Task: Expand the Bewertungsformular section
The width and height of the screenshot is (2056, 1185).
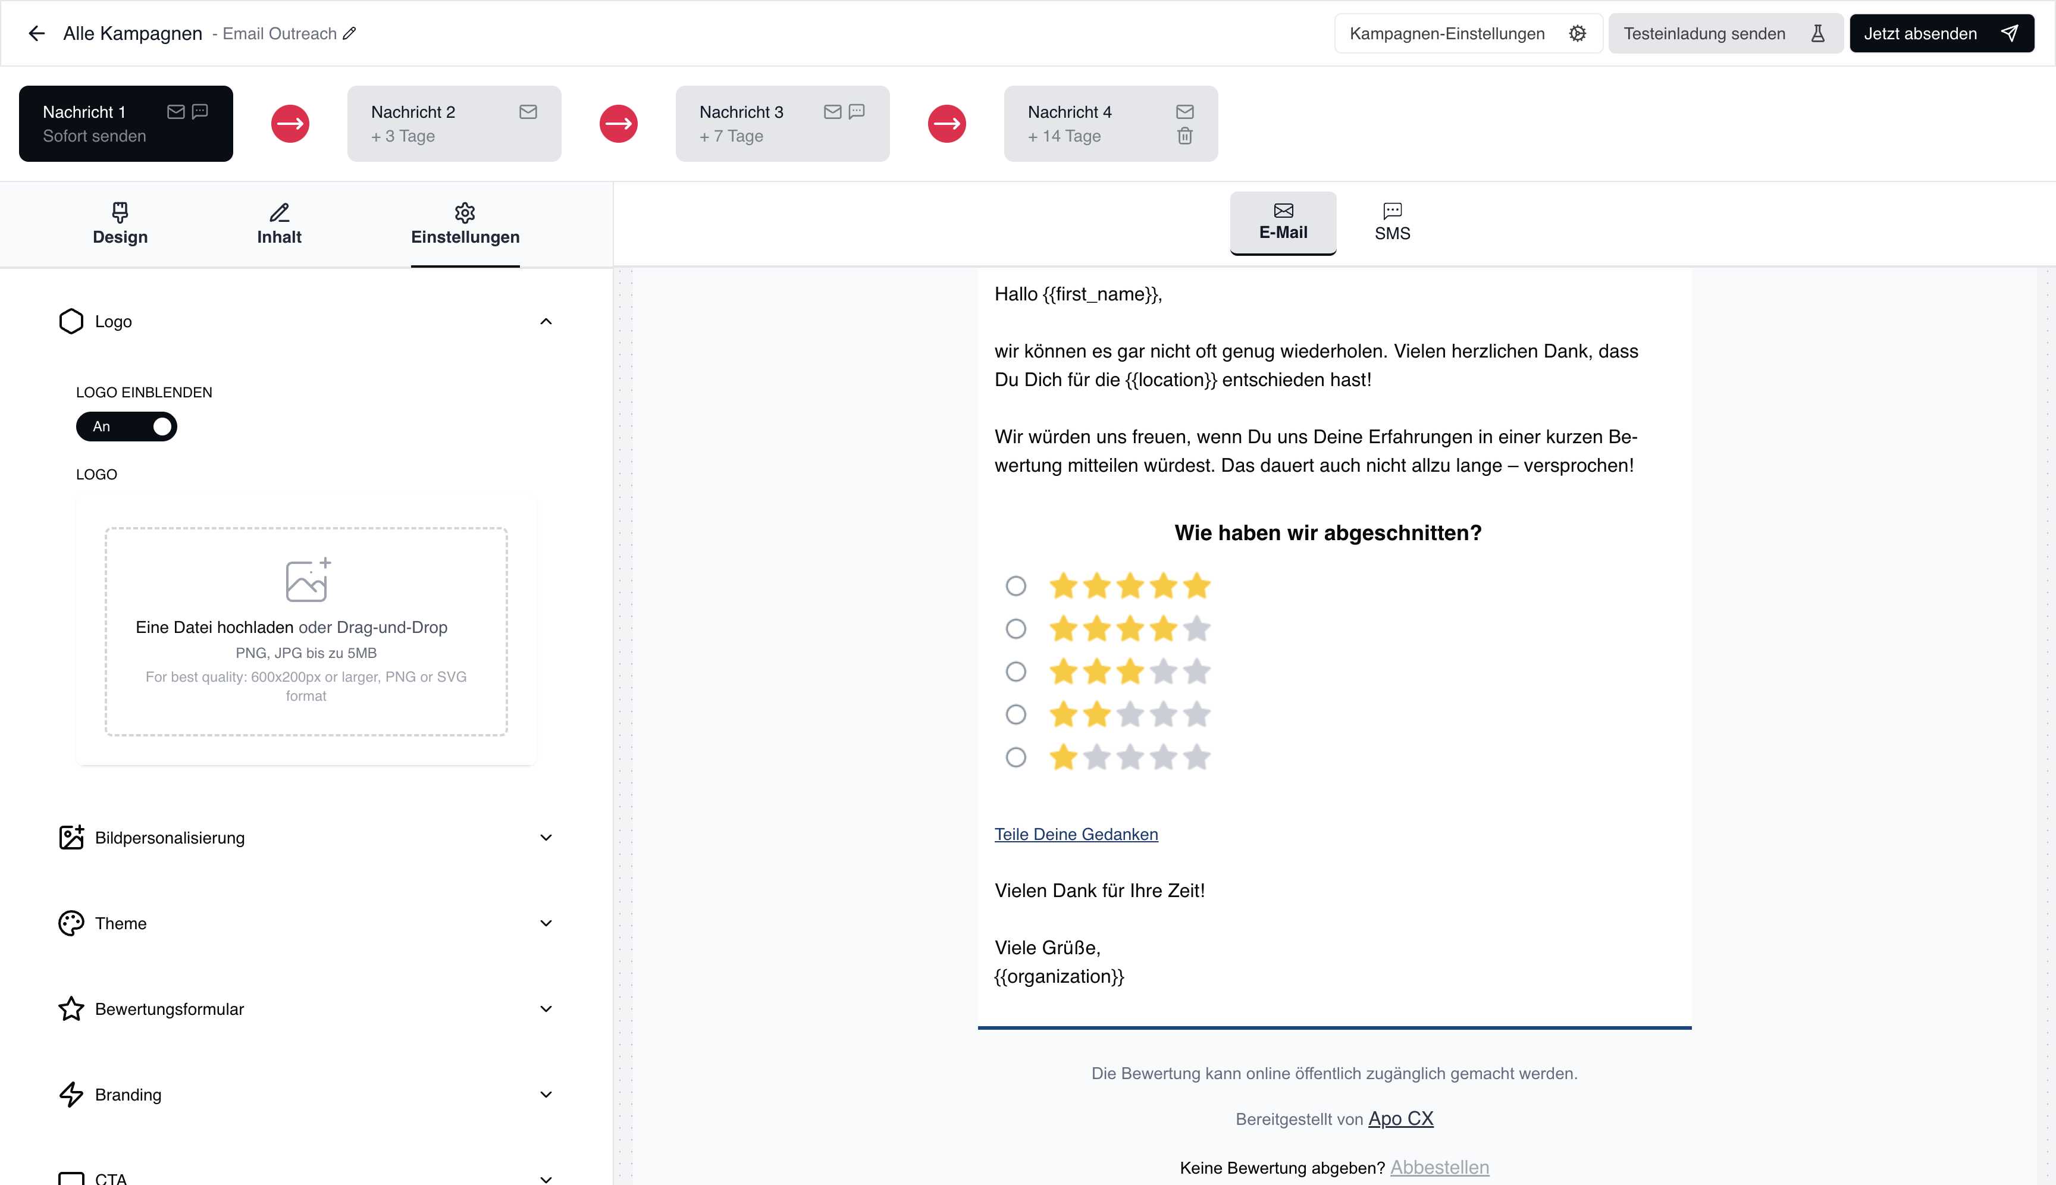Action: click(546, 1009)
